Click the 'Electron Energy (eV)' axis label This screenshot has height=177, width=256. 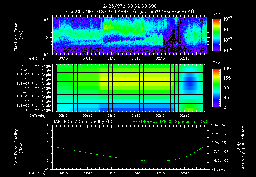(18, 35)
